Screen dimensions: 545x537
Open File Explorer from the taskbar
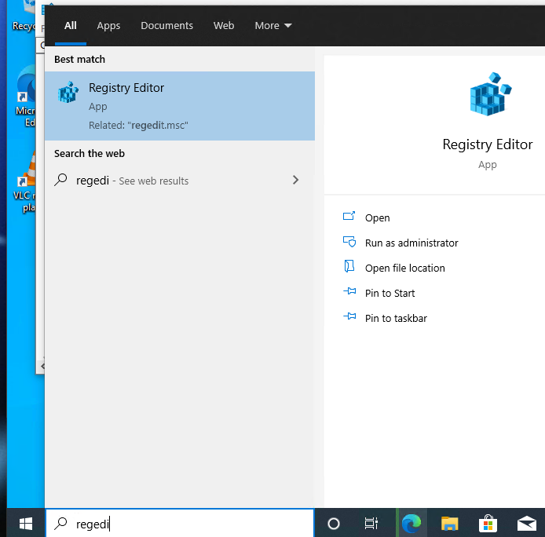449,524
